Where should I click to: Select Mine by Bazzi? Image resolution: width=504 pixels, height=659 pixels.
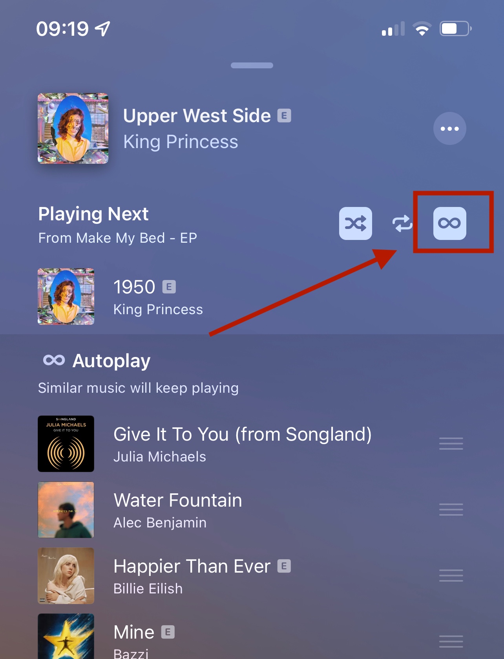point(252,636)
